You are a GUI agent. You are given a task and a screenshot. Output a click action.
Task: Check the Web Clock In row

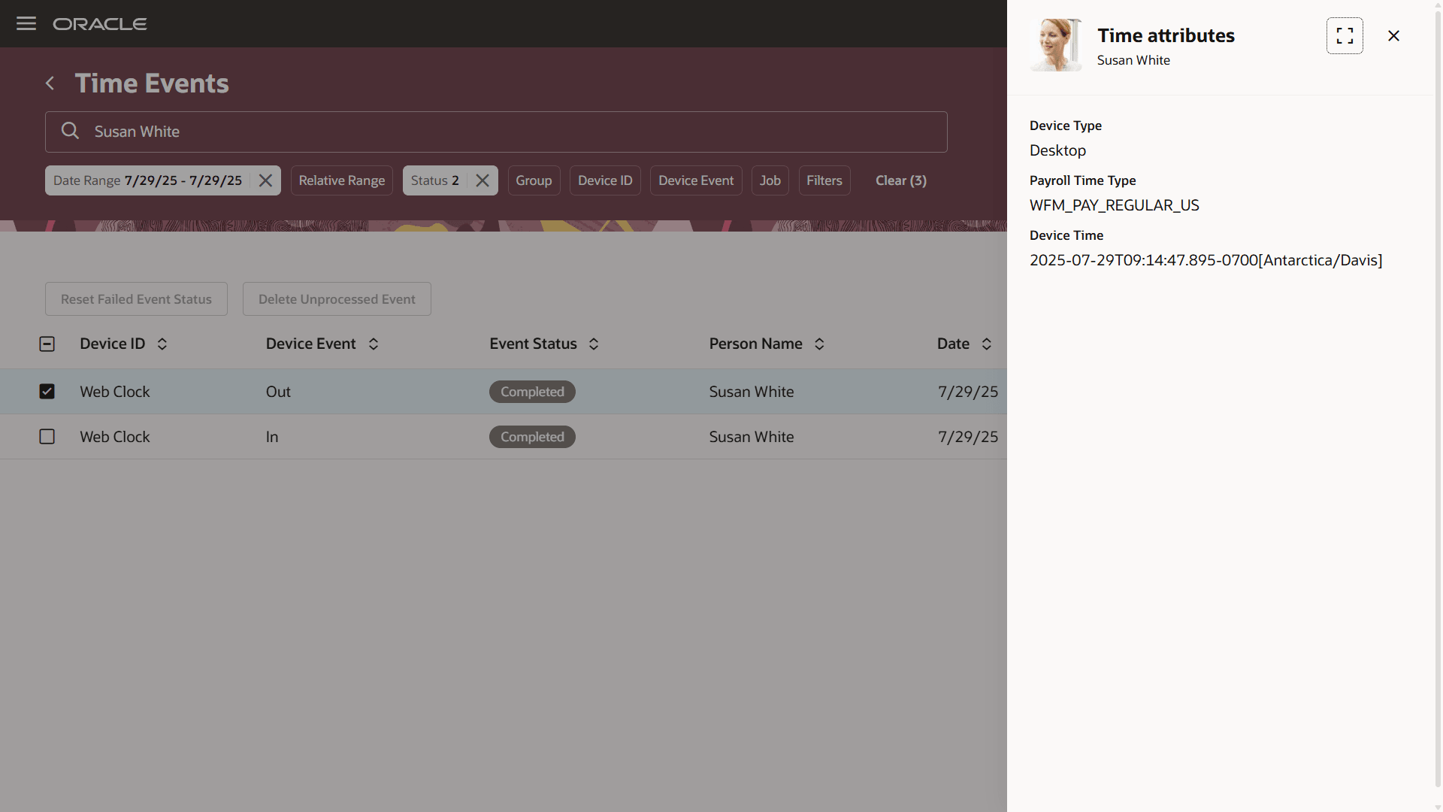[x=47, y=437]
